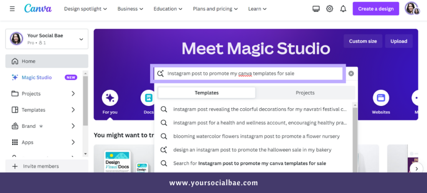Expand the Apps chevron arrow
This screenshot has width=427, height=193.
(x=73, y=142)
